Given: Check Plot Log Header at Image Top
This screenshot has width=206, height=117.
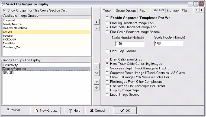Looking at the screenshot, I should (107, 23).
